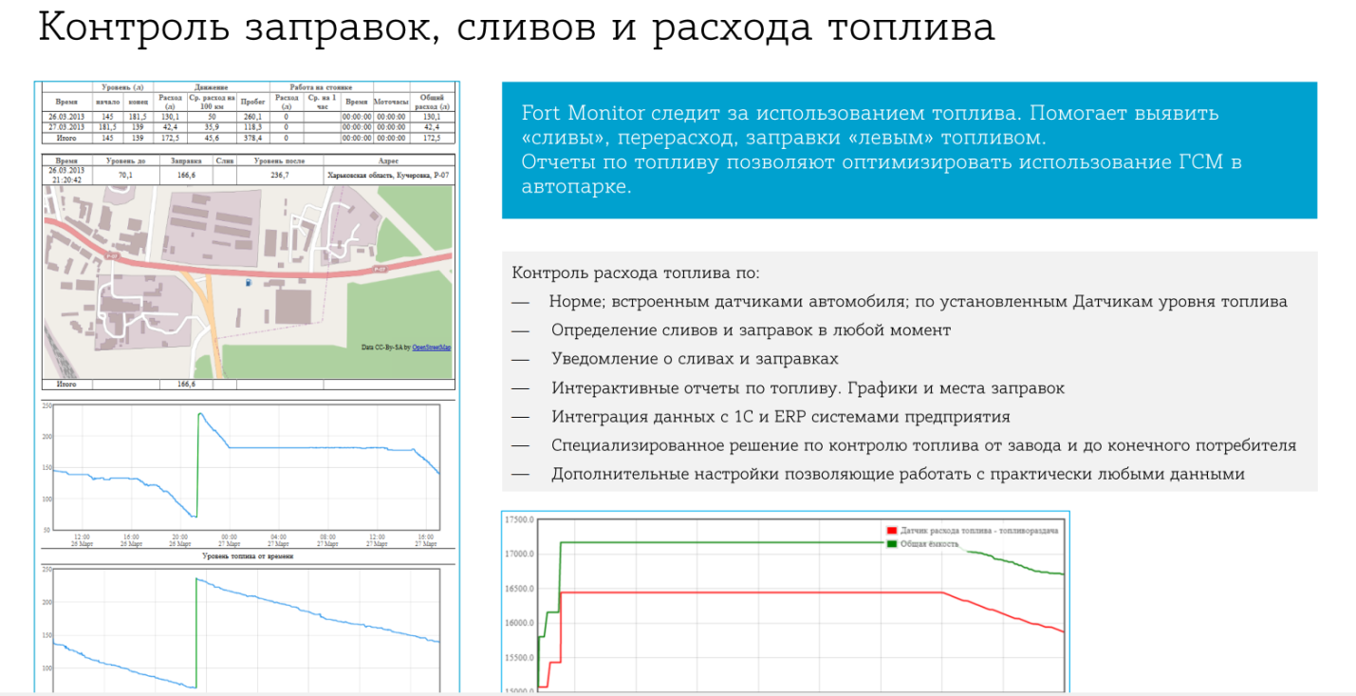This screenshot has width=1356, height=696.
Task: Click the 'Уровень до' column header
Action: tap(126, 160)
